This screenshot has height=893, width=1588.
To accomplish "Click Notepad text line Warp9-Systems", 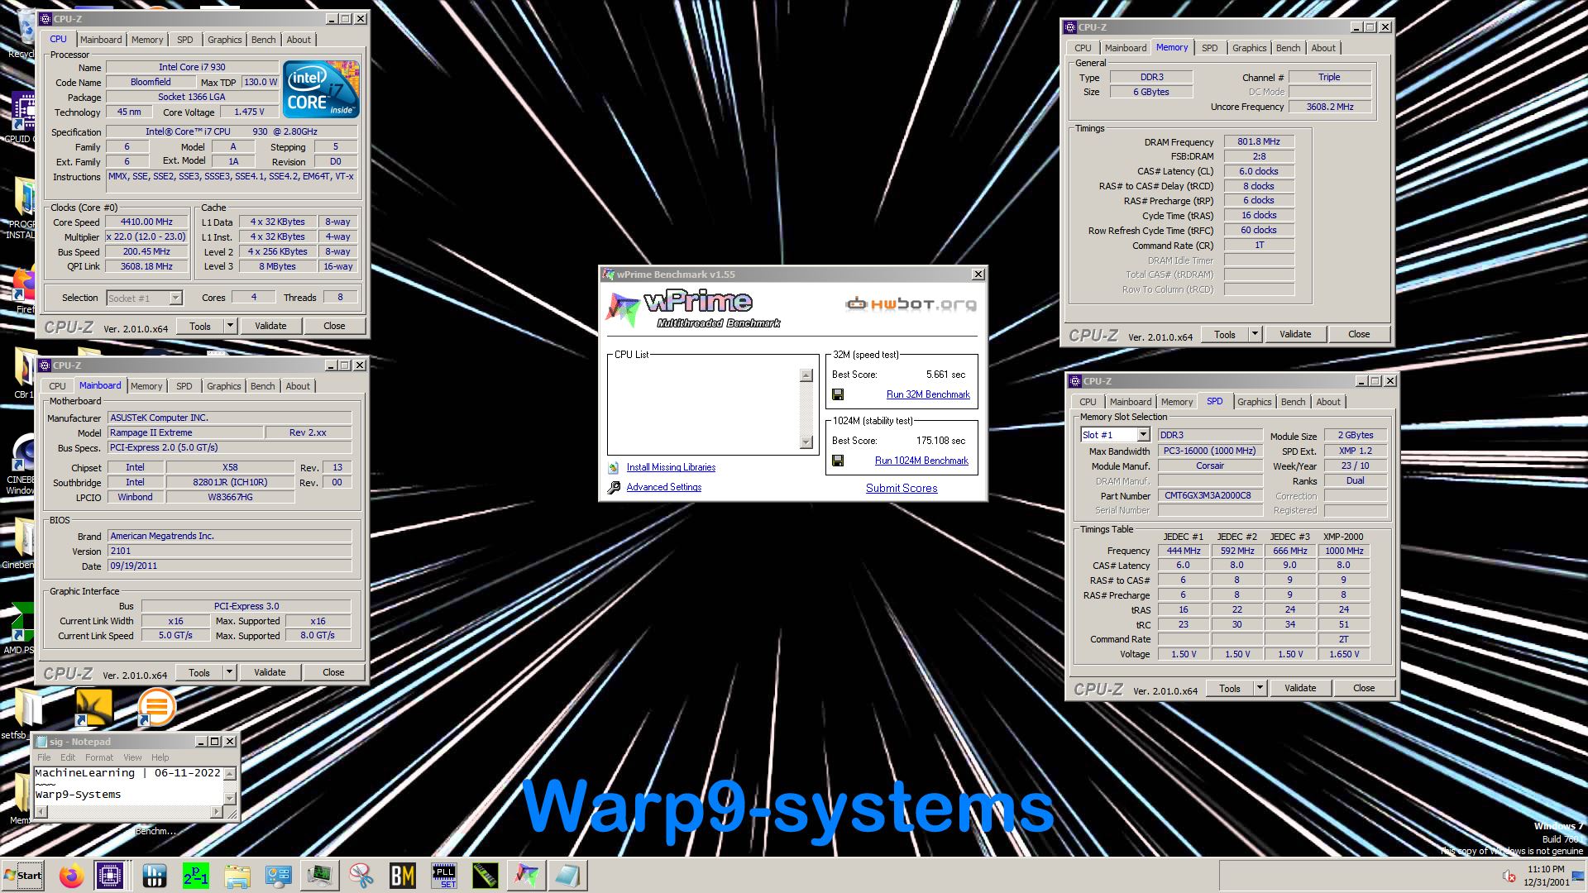I will click(78, 795).
